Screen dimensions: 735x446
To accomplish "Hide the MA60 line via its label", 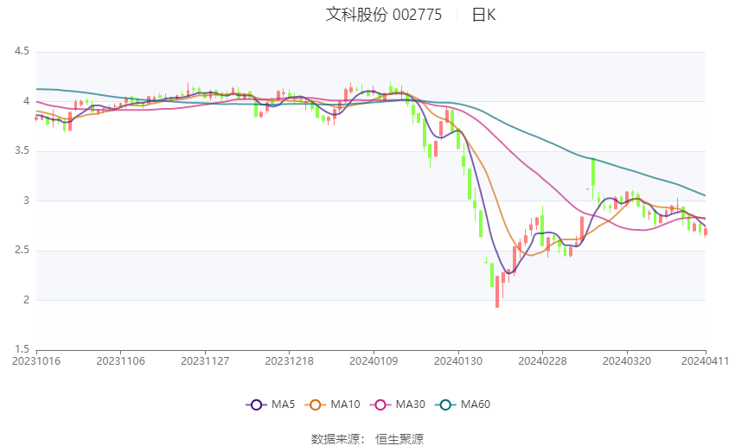I will pyautogui.click(x=476, y=405).
